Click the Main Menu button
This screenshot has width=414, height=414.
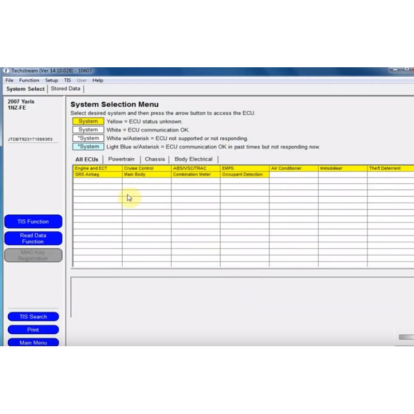pyautogui.click(x=33, y=342)
